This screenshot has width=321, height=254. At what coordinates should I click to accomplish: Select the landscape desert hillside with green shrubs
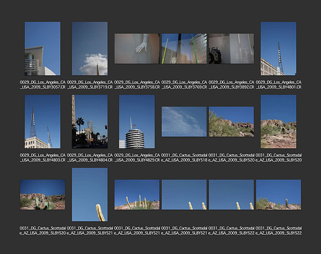pos(231,121)
